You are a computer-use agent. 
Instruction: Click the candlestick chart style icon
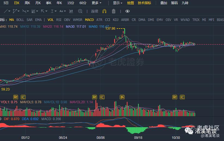(x=71, y=11)
